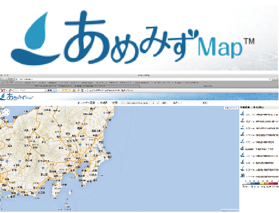279x213 pixels.
Task: Expand the Yahoo toolbar search dropdown arrow
Action: point(55,91)
